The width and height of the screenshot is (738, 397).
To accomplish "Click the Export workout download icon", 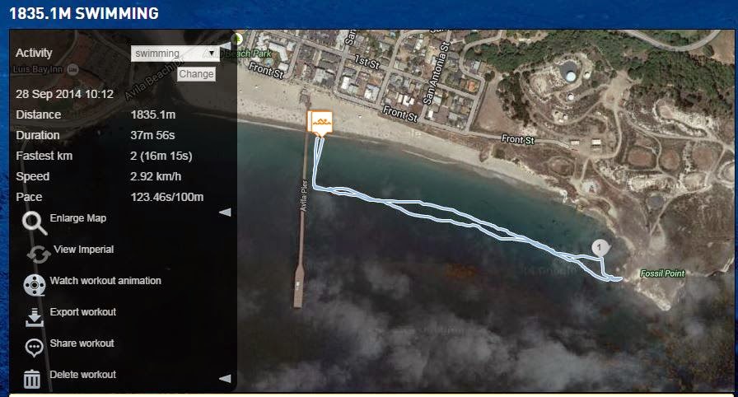I will (35, 317).
